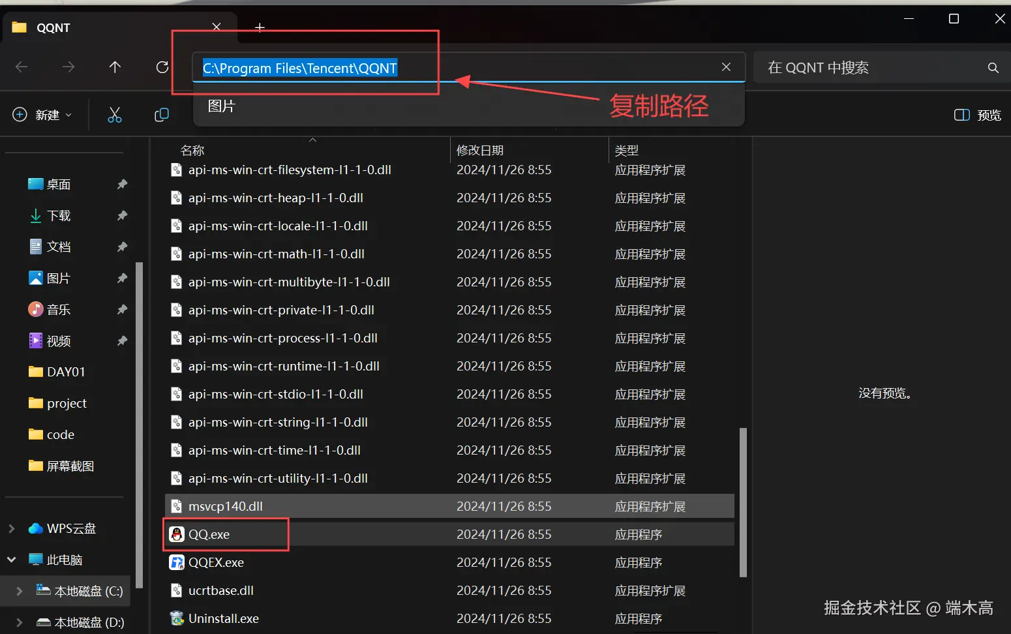Viewport: 1011px width, 634px height.
Task: Select the msvcp140.dll file
Action: (449, 507)
